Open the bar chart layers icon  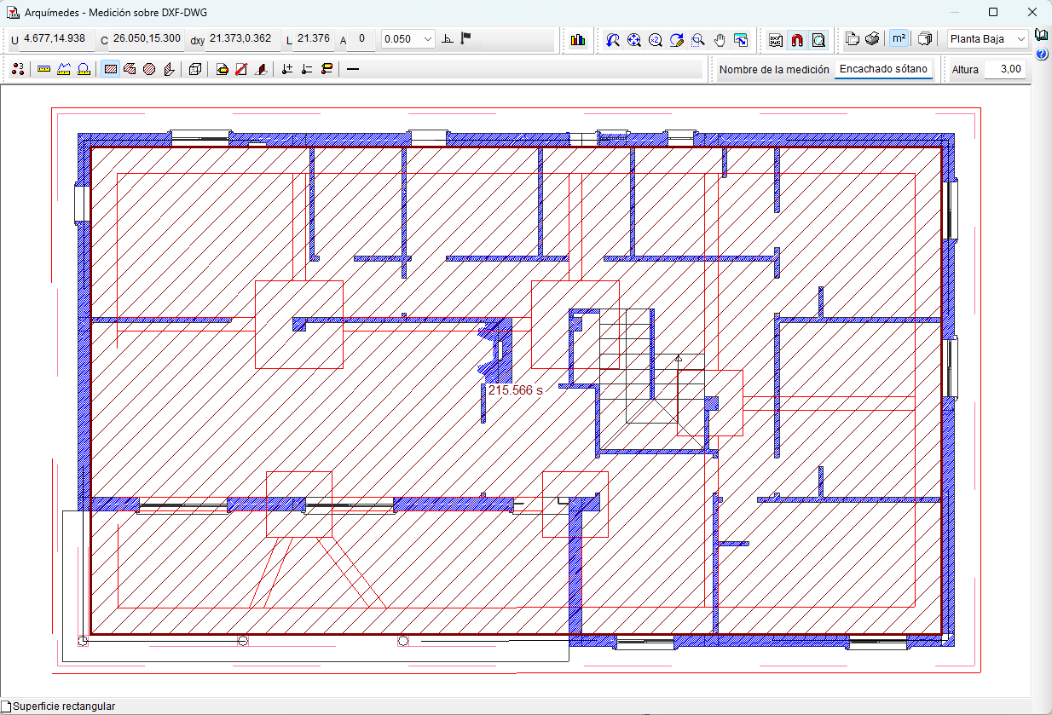click(x=578, y=39)
